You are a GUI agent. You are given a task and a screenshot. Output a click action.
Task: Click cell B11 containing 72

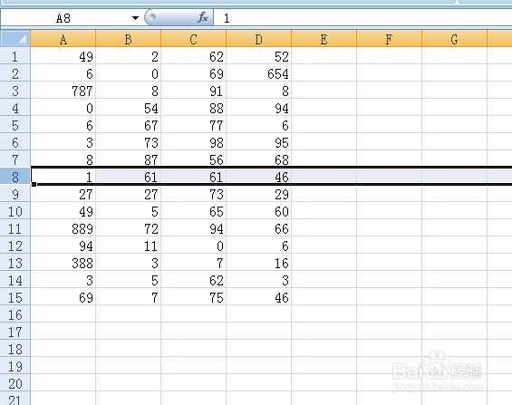click(x=129, y=228)
